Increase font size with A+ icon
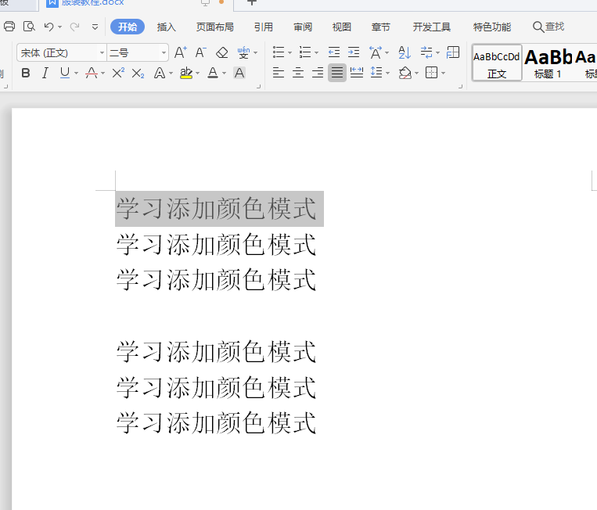This screenshot has height=510, width=597. click(181, 52)
